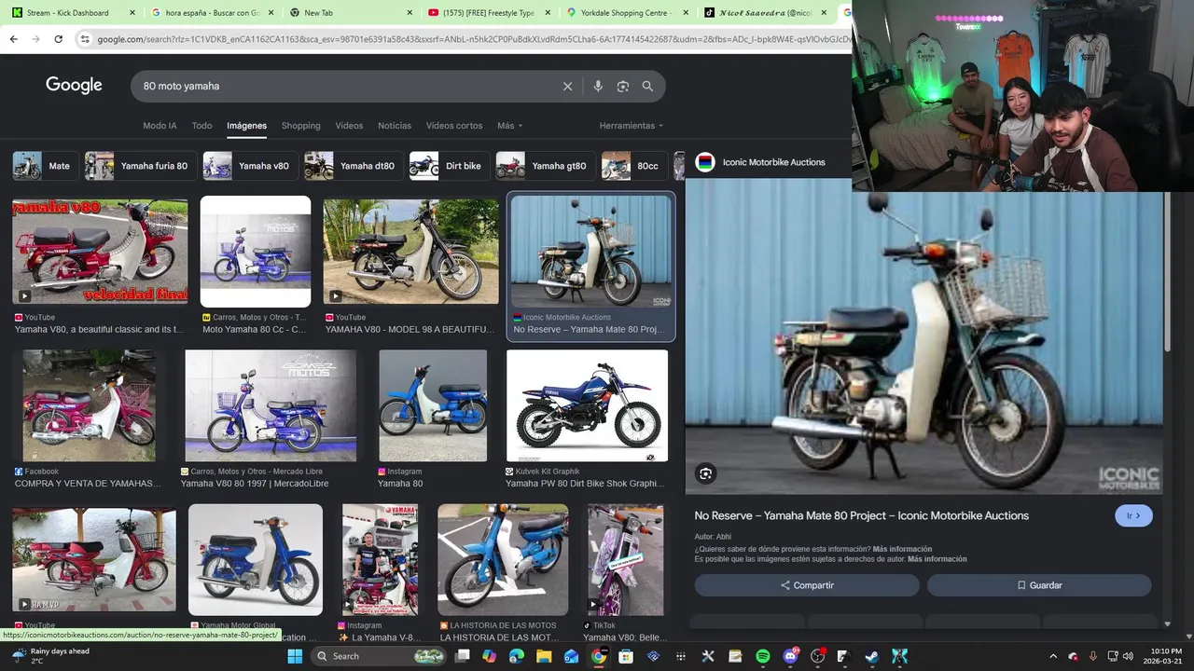Open Microsoft Edge from the taskbar
1194x671 pixels.
(517, 656)
